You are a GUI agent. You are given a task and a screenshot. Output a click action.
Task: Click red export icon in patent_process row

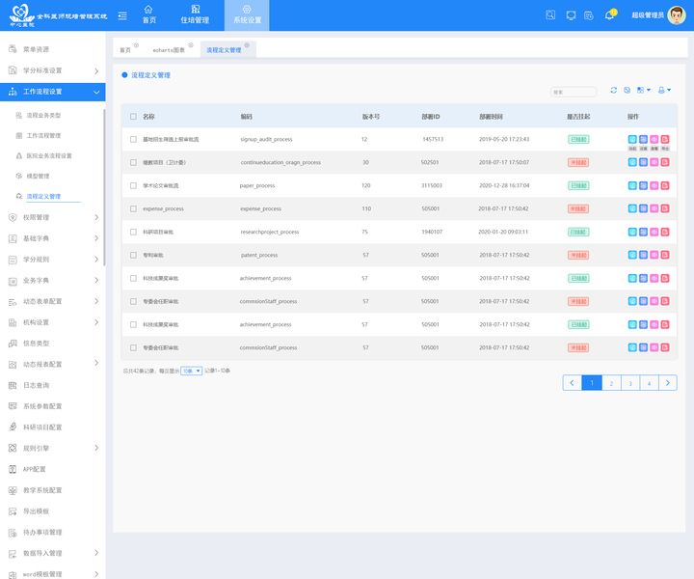coord(665,255)
